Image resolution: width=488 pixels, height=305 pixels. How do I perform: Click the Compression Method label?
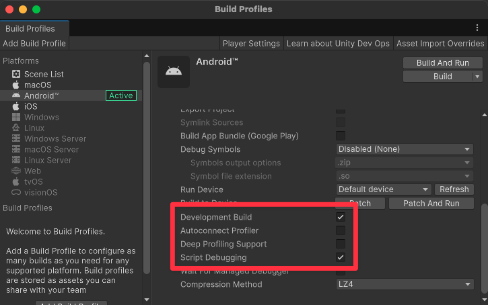click(x=221, y=284)
